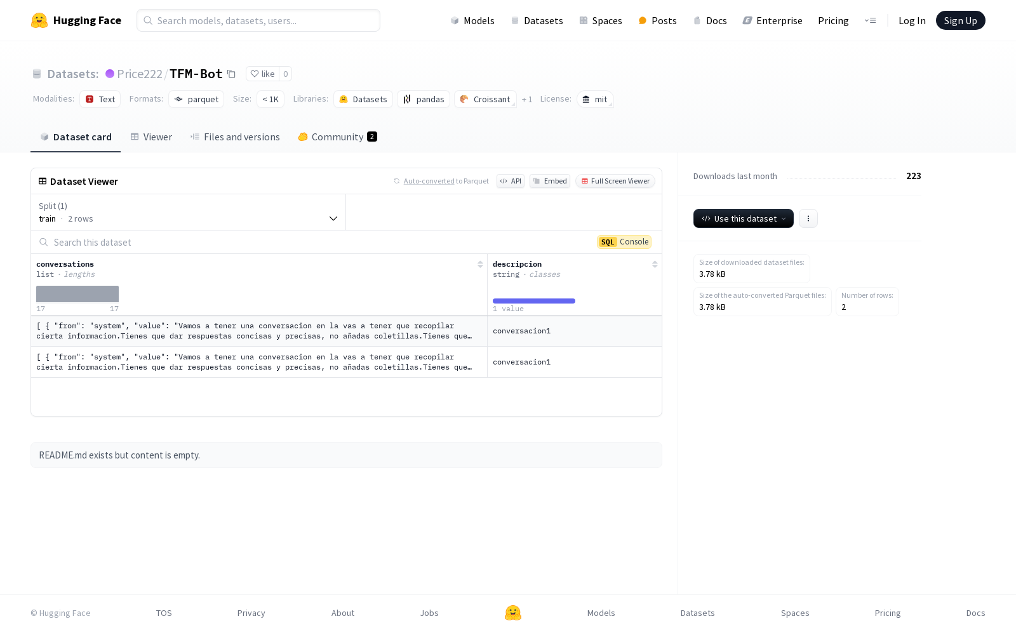
Task: Open the three-dot more options menu
Action: pyautogui.click(x=808, y=218)
